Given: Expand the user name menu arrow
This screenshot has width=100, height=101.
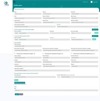Looking at the screenshot, I should pyautogui.click(x=98, y=2).
